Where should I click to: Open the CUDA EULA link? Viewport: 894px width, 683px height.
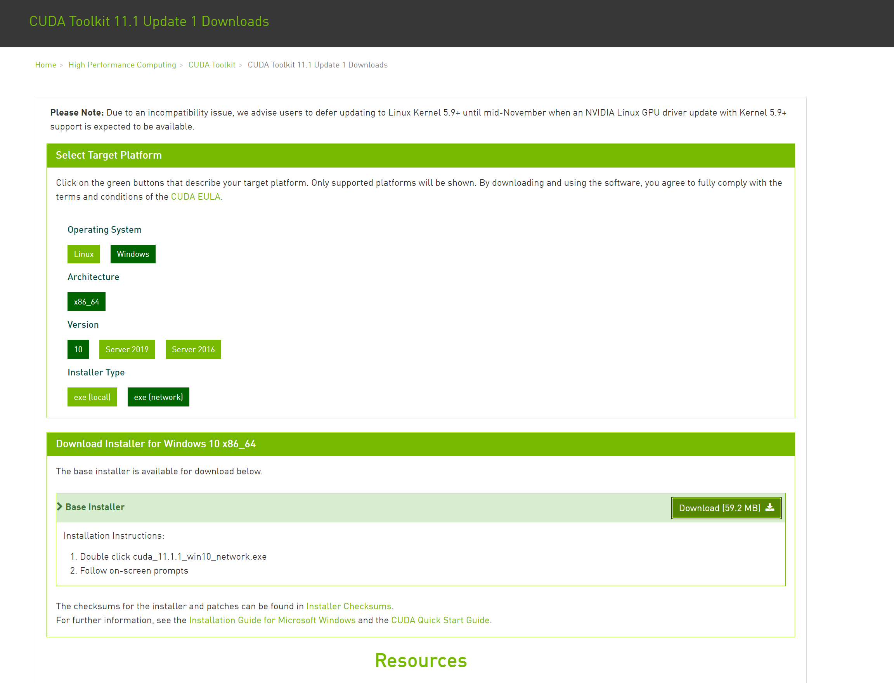[196, 197]
